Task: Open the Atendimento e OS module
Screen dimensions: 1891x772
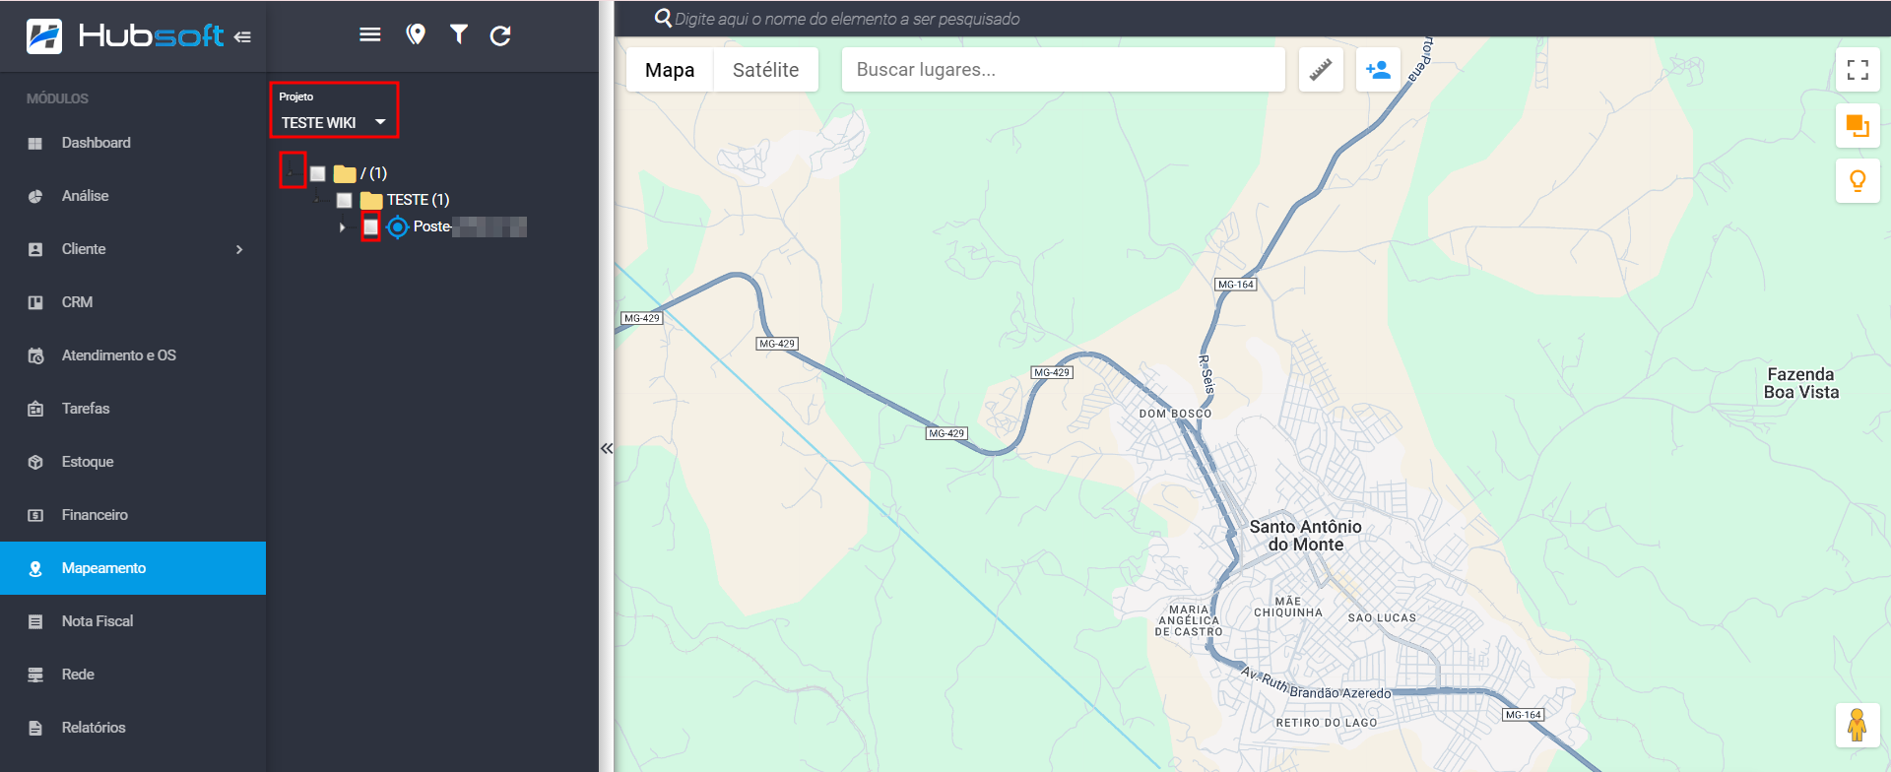Action: pyautogui.click(x=133, y=355)
